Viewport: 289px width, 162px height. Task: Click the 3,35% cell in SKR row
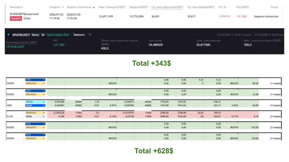click(x=235, y=105)
